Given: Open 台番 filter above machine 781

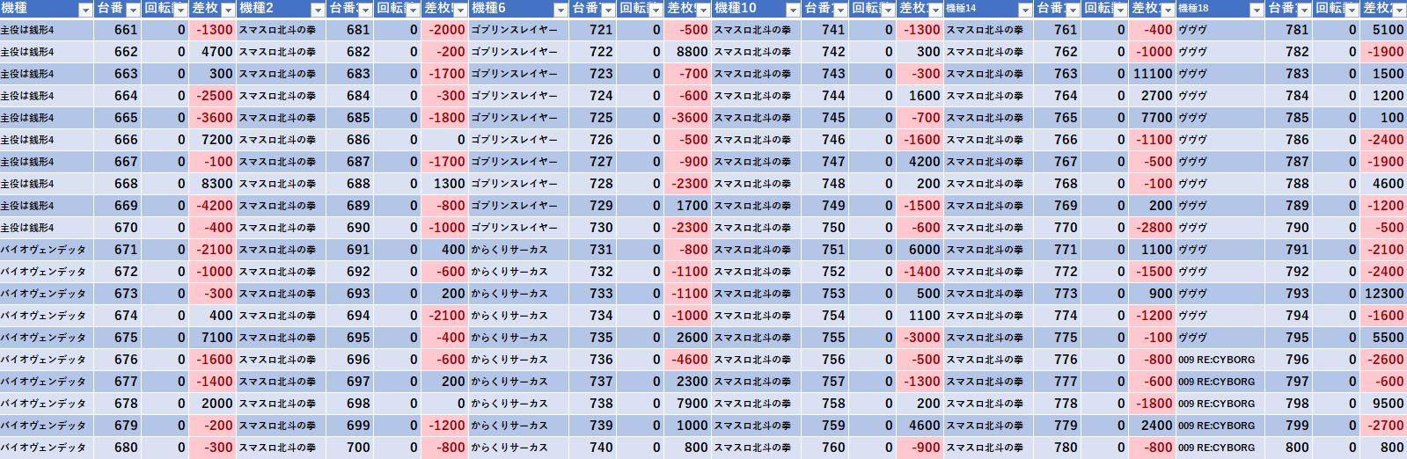Looking at the screenshot, I should tap(1305, 10).
